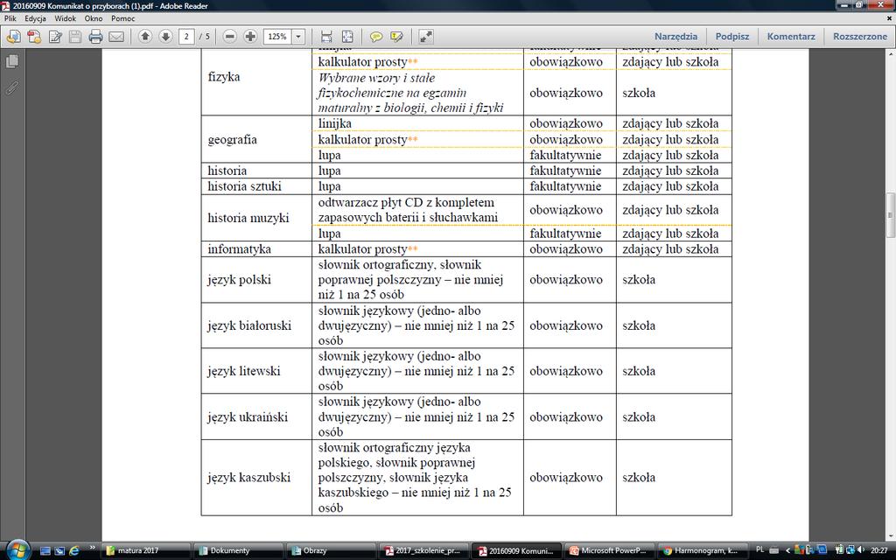The image size is (896, 560).
Task: Open the Narzędzia pane
Action: pyautogui.click(x=676, y=37)
